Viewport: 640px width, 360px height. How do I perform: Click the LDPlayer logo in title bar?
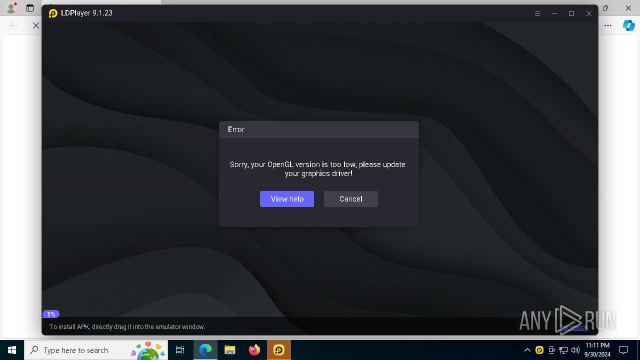pyautogui.click(x=53, y=13)
